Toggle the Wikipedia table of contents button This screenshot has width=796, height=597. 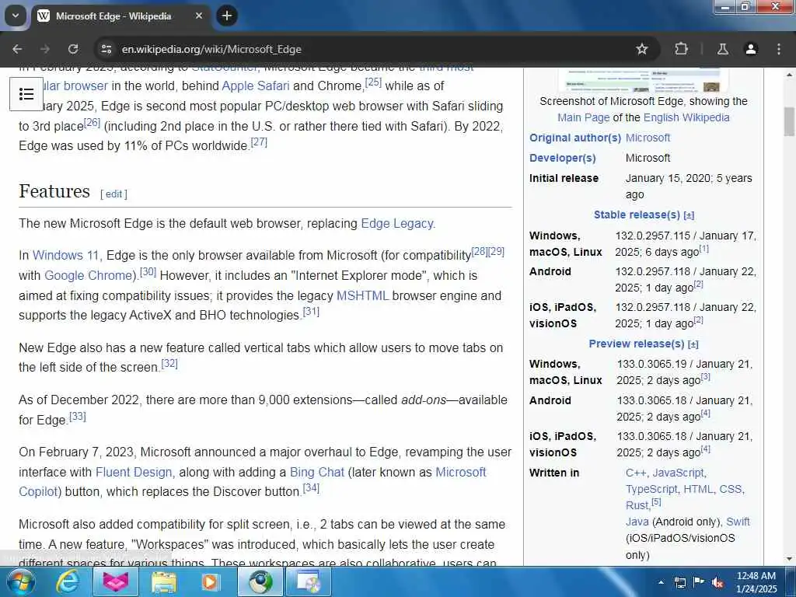pyautogui.click(x=26, y=94)
